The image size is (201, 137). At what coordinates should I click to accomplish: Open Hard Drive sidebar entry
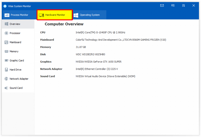click(18, 70)
